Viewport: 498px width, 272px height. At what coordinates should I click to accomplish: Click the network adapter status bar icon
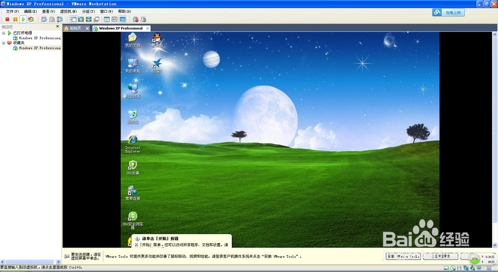point(466,268)
